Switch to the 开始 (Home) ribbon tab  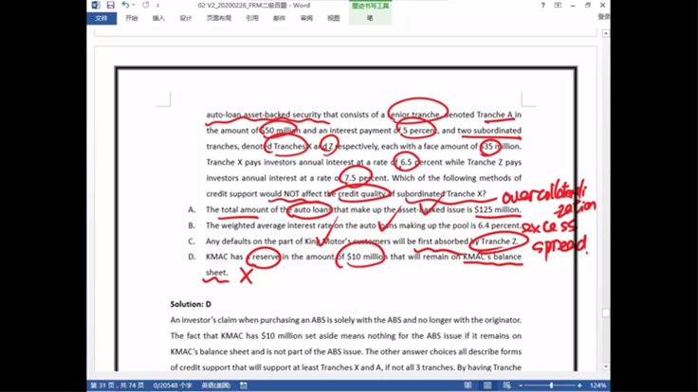click(x=131, y=18)
